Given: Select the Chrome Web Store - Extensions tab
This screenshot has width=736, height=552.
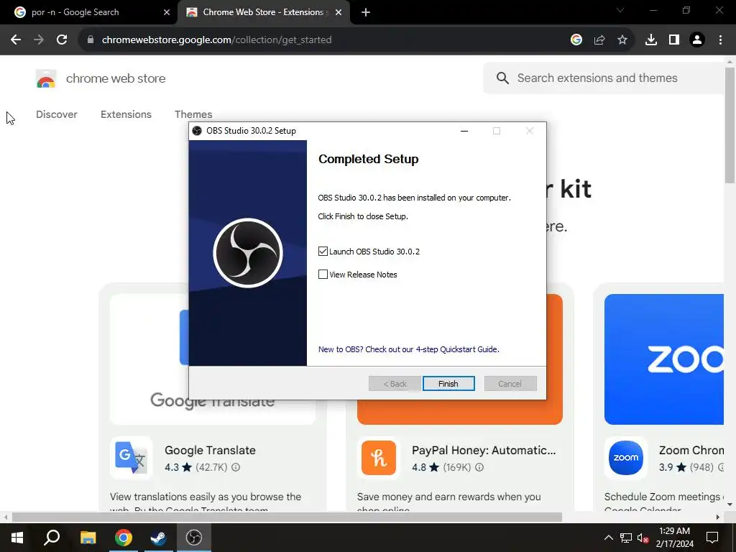Looking at the screenshot, I should coord(263,12).
